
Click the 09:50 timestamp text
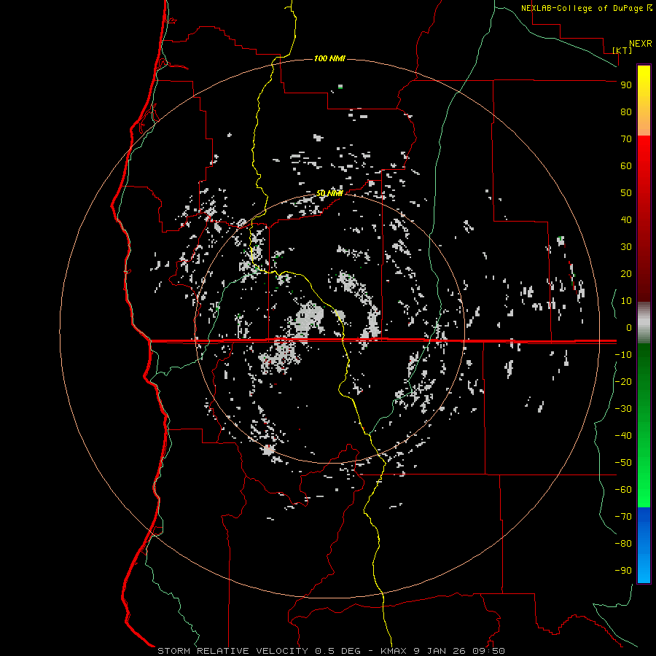tap(488, 651)
